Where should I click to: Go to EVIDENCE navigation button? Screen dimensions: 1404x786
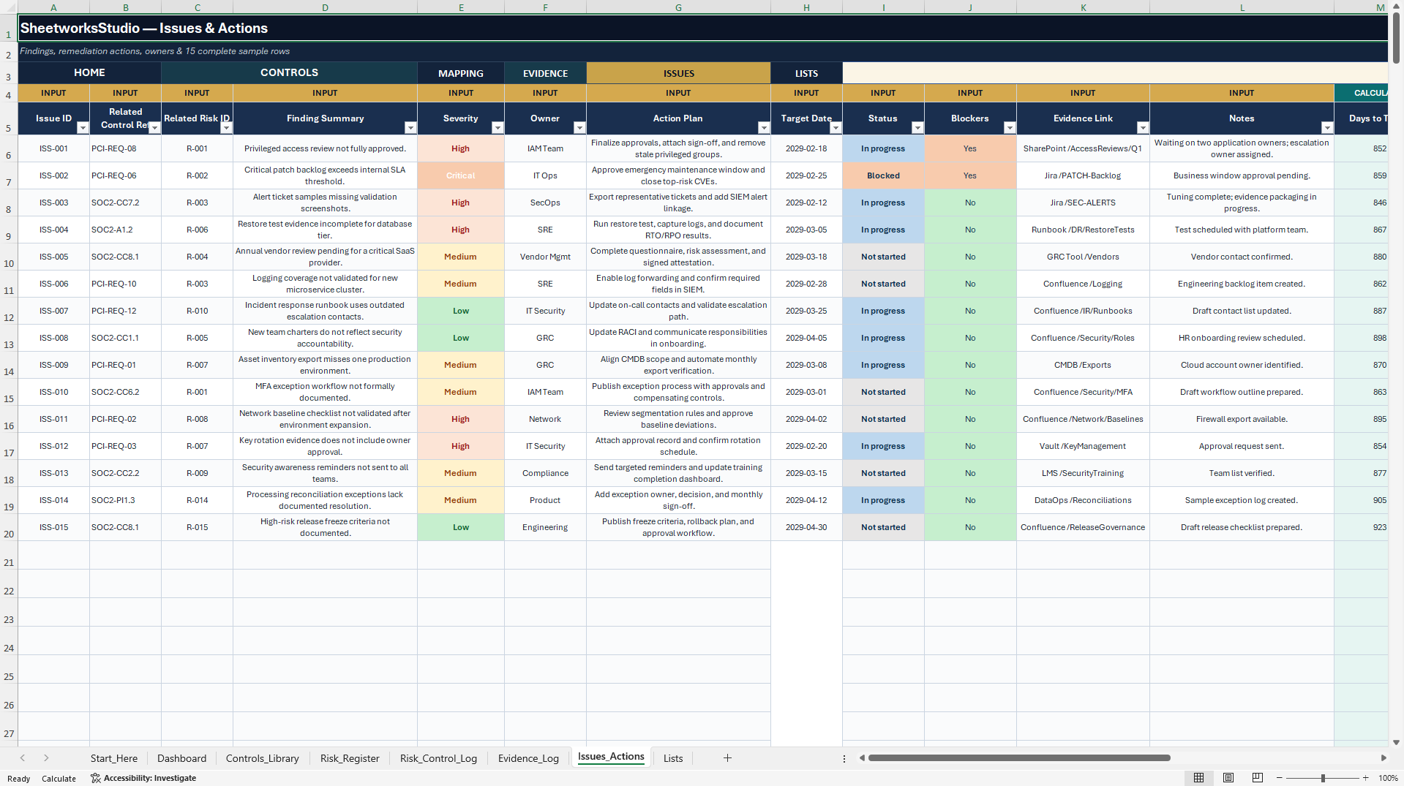(545, 73)
